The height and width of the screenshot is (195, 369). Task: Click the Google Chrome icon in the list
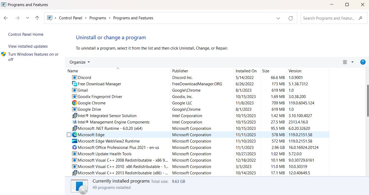point(74,103)
